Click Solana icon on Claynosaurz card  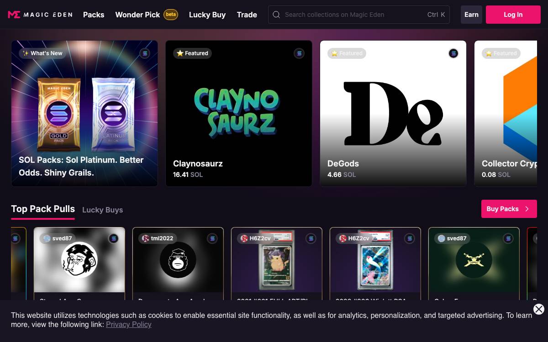299,53
